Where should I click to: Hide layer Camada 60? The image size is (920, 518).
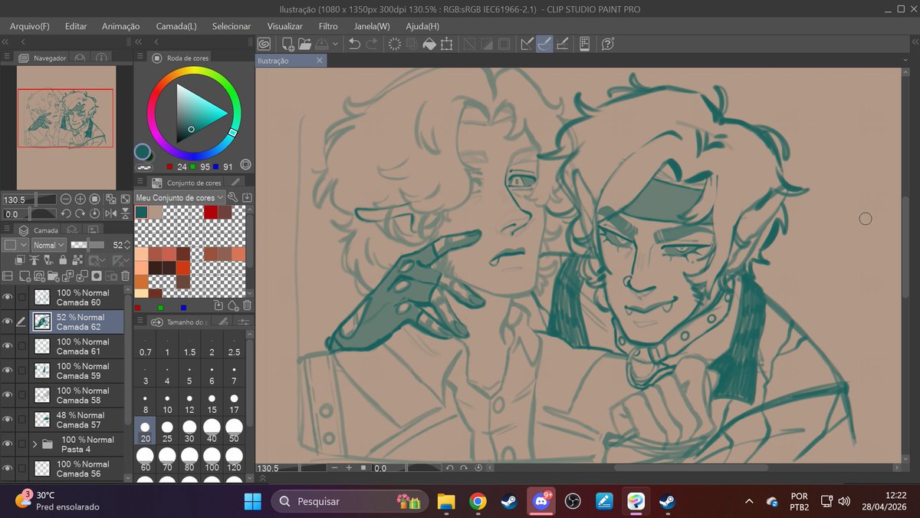coord(8,298)
